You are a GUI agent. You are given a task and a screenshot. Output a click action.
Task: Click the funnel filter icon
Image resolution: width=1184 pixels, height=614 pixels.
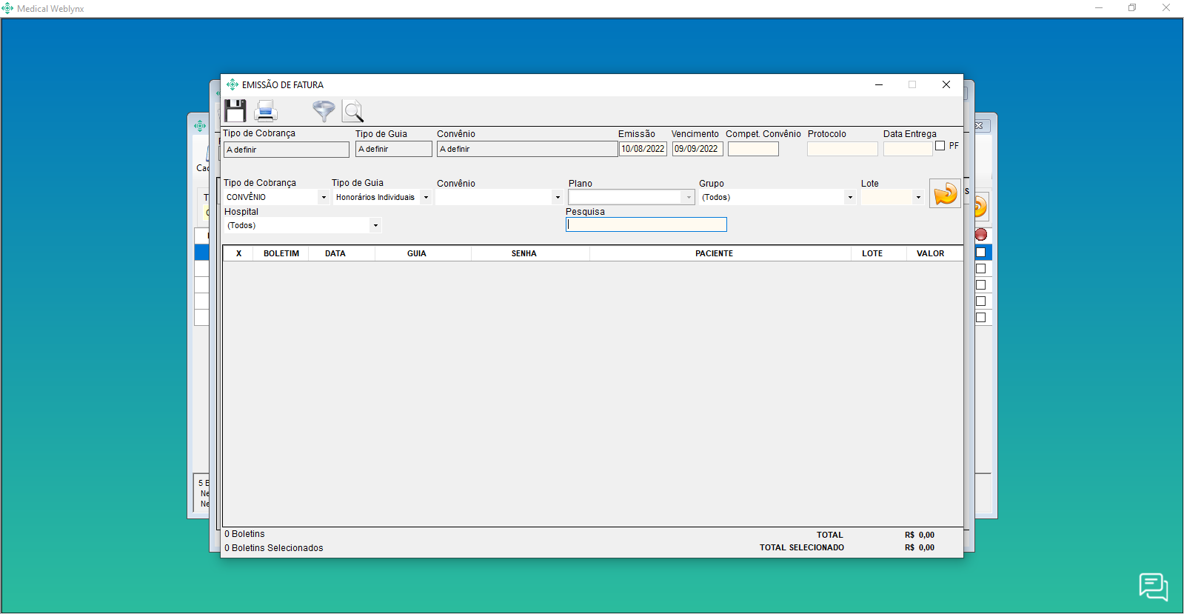tap(324, 111)
